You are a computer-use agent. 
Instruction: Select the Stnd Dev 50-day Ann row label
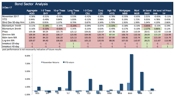click(x=13, y=22)
